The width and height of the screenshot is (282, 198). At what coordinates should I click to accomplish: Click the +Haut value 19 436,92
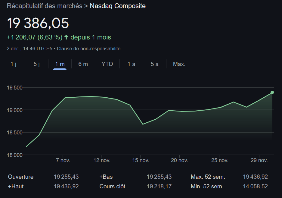(66, 186)
